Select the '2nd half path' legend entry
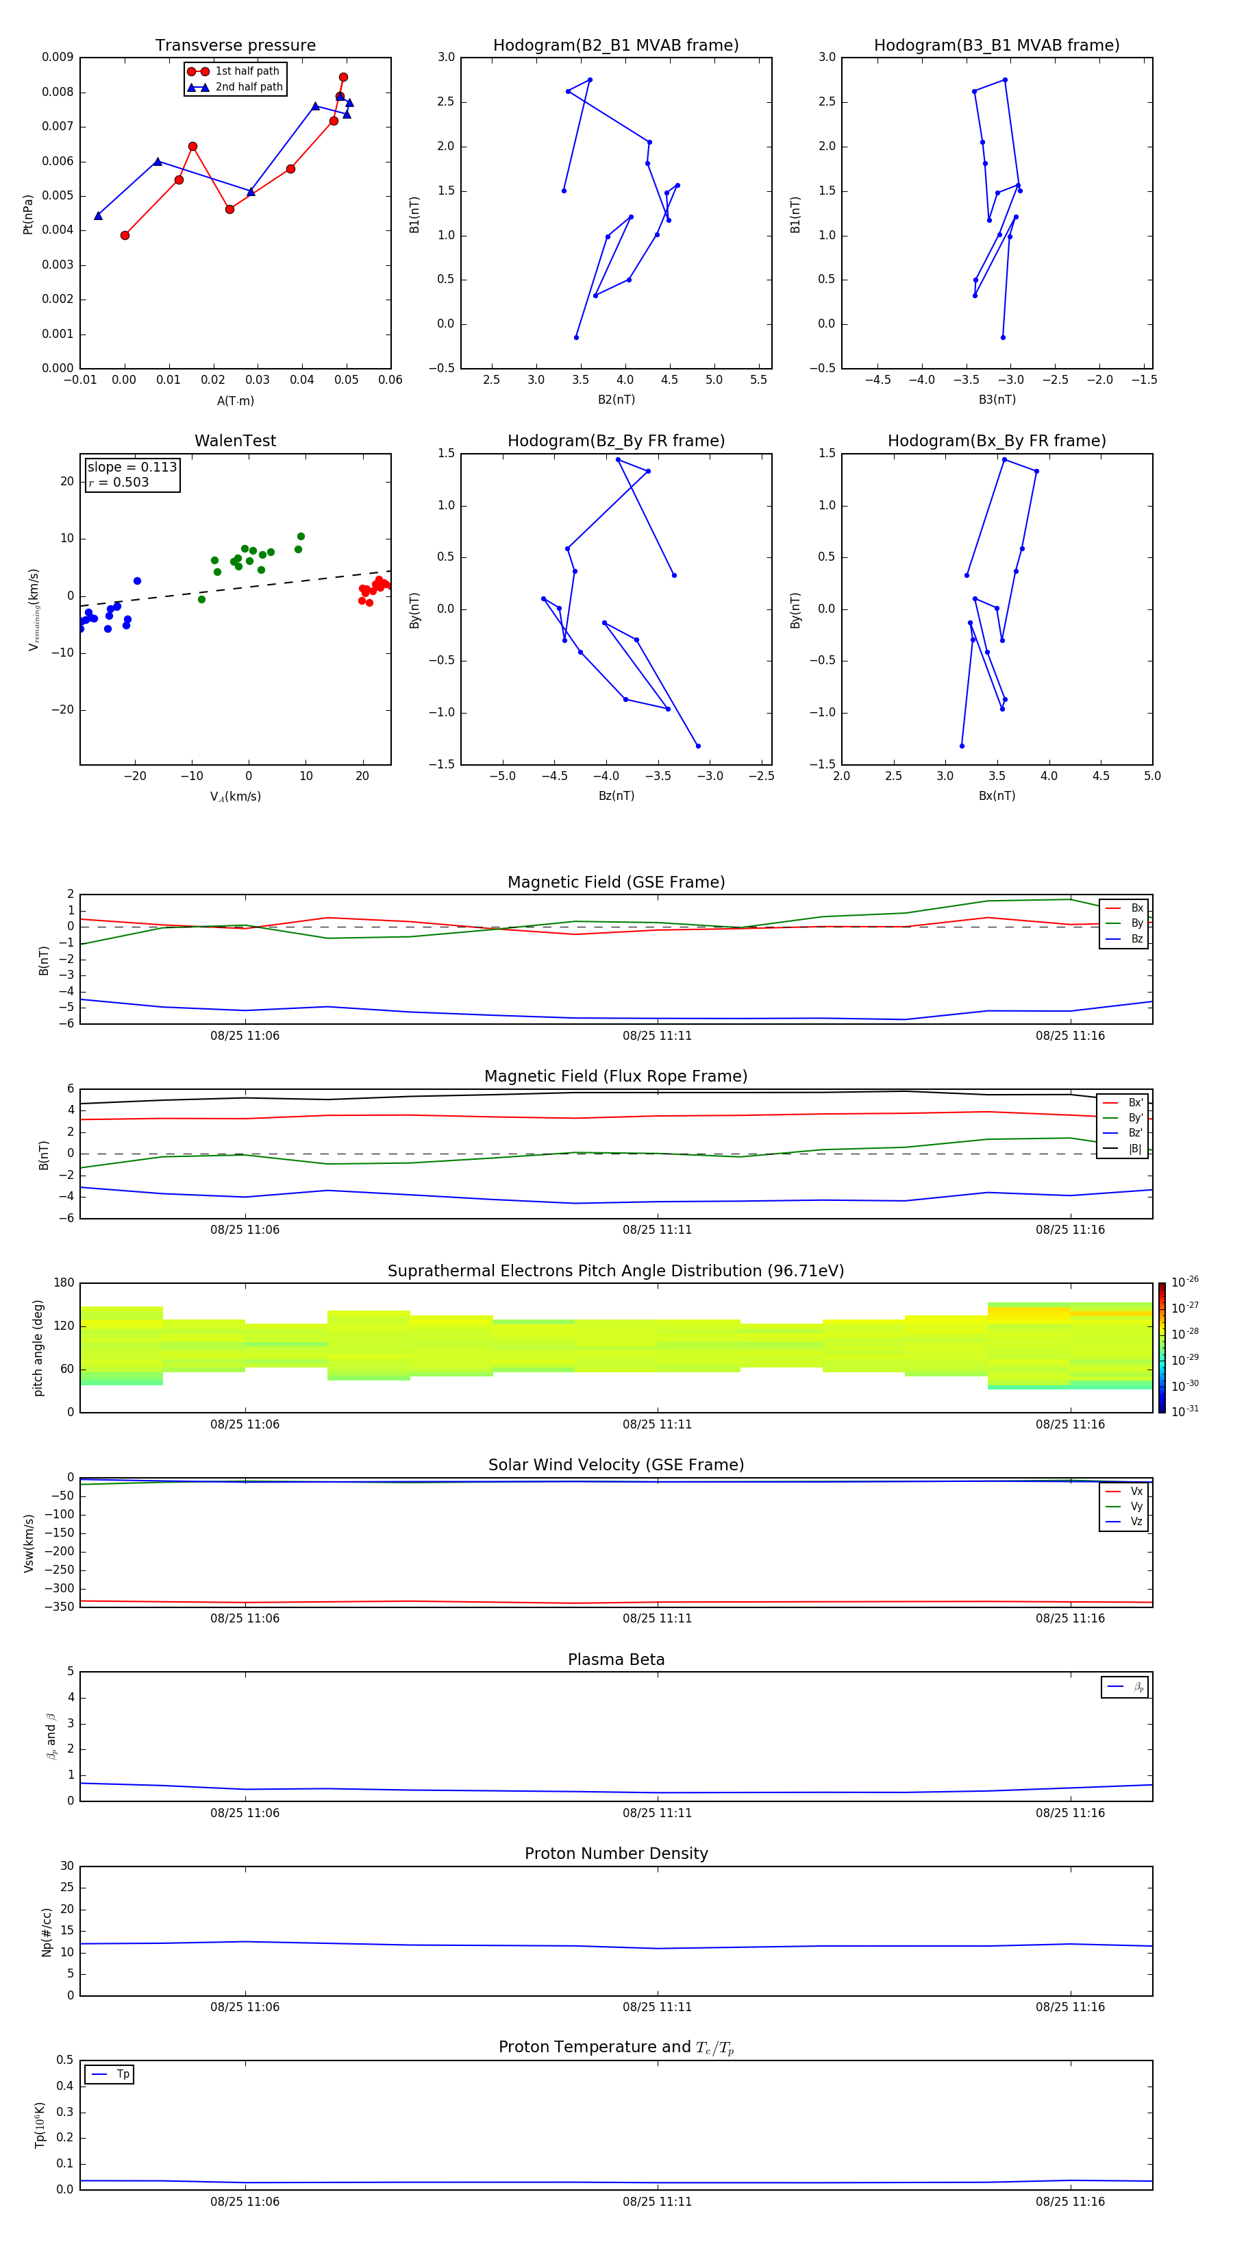The width and height of the screenshot is (1233, 2262). (x=234, y=87)
